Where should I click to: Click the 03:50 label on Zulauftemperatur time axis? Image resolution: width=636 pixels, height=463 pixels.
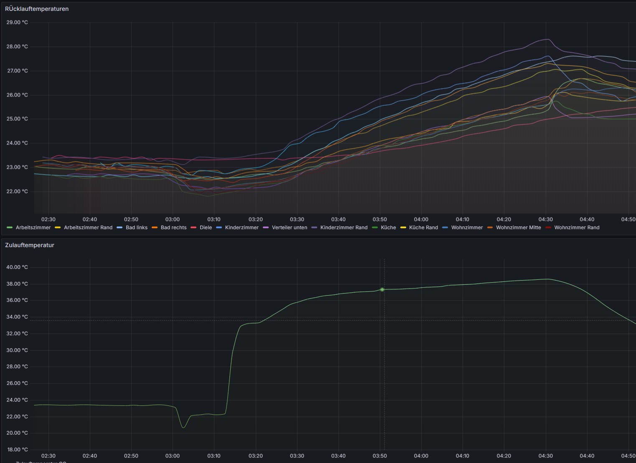[x=379, y=456]
